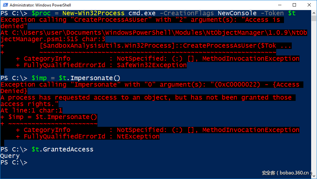The image size is (317, 179).
Task: Click the Query output line
Action: 10,156
